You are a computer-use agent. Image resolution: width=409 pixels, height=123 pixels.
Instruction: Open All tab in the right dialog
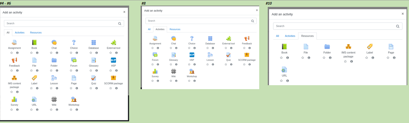coord(278,36)
